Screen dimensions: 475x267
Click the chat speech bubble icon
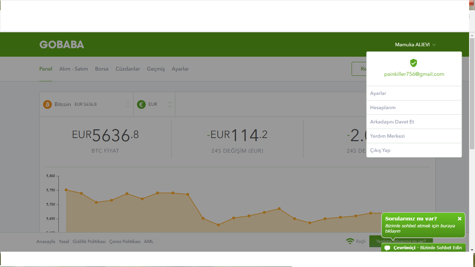(x=387, y=248)
